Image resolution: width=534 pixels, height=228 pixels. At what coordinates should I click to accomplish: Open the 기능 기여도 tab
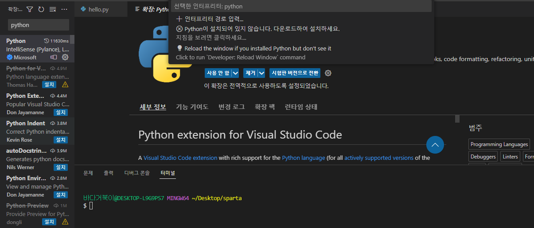tap(192, 107)
